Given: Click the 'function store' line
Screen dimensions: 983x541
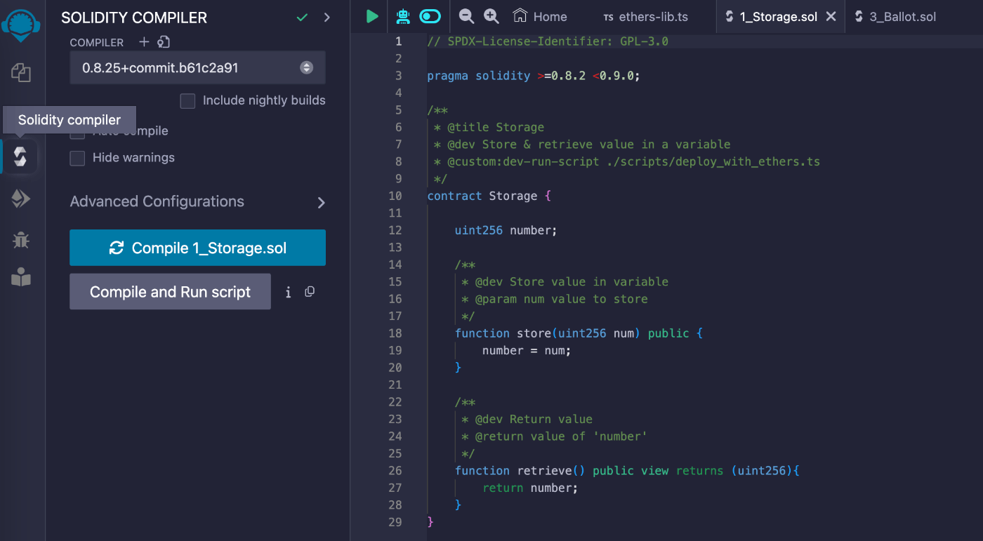Looking at the screenshot, I should point(579,333).
